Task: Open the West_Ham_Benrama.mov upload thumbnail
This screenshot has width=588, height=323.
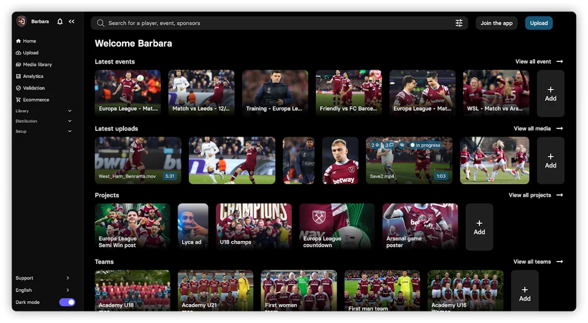Action: 138,160
